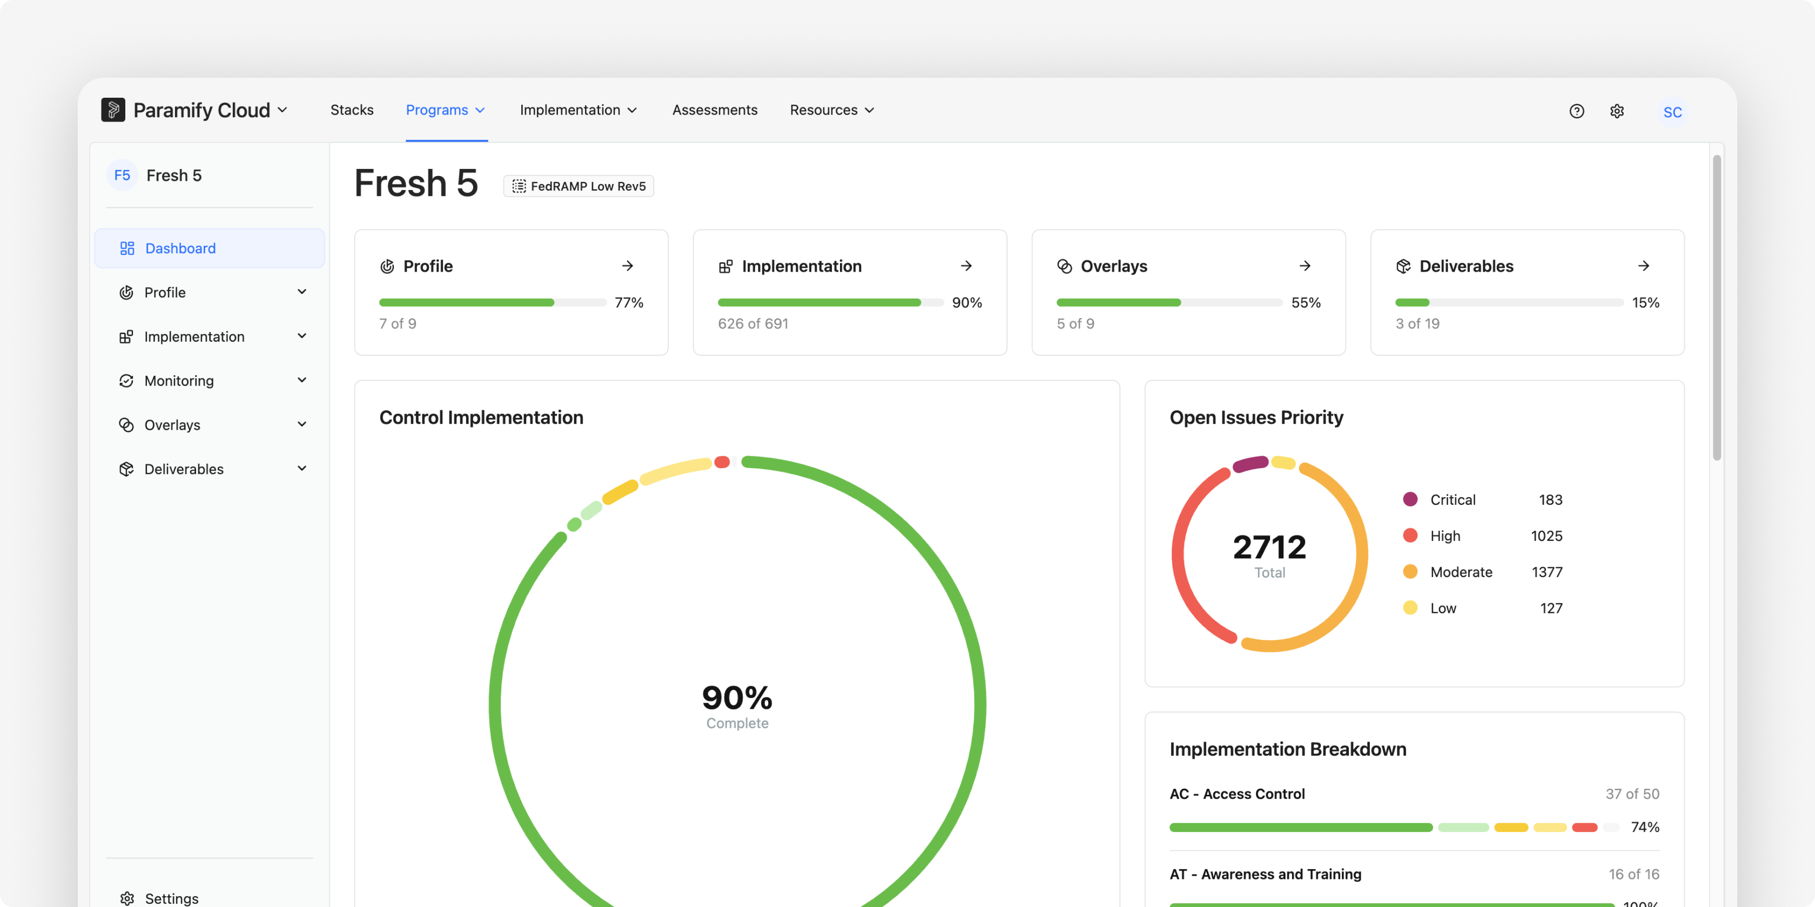
Task: Click the FedRAMP Low Rev5 badge
Action: [579, 186]
